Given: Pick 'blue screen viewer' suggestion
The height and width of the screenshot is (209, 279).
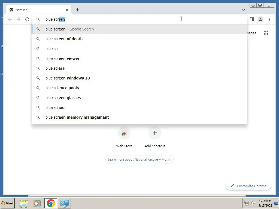Looking at the screenshot, I should pos(139,59).
